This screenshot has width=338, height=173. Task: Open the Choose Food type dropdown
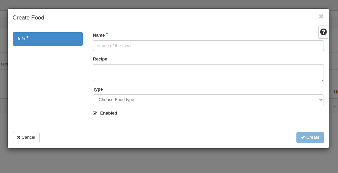[208, 100]
